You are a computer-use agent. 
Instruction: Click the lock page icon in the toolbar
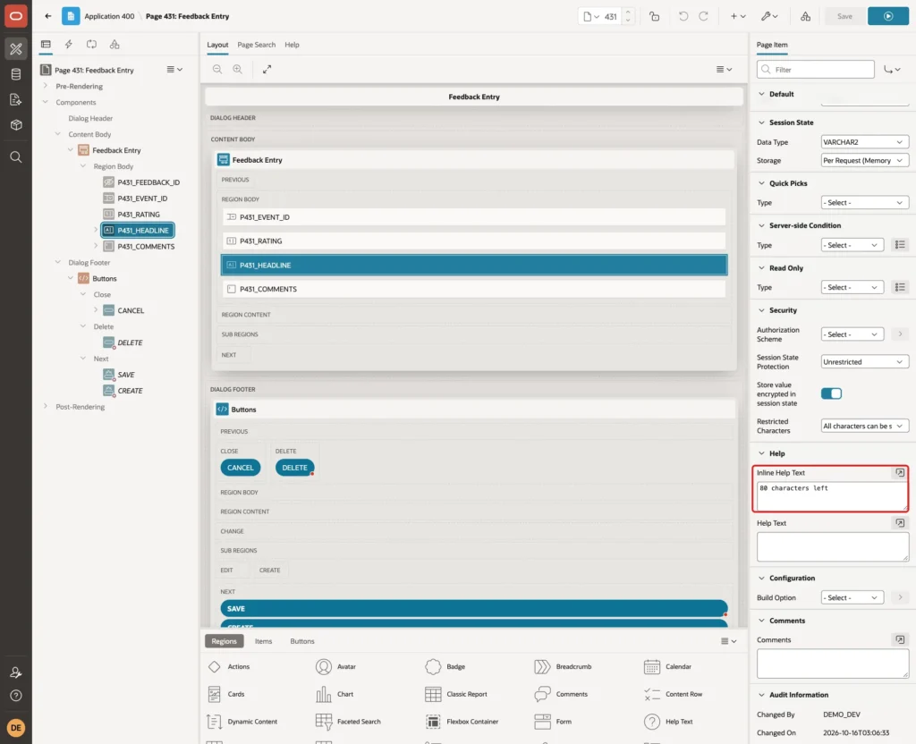(x=654, y=16)
